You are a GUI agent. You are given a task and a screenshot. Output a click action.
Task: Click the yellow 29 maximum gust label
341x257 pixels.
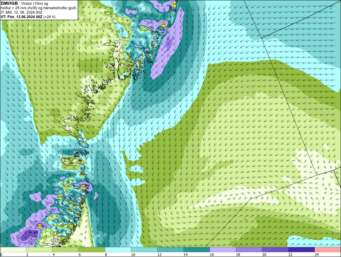40,226
